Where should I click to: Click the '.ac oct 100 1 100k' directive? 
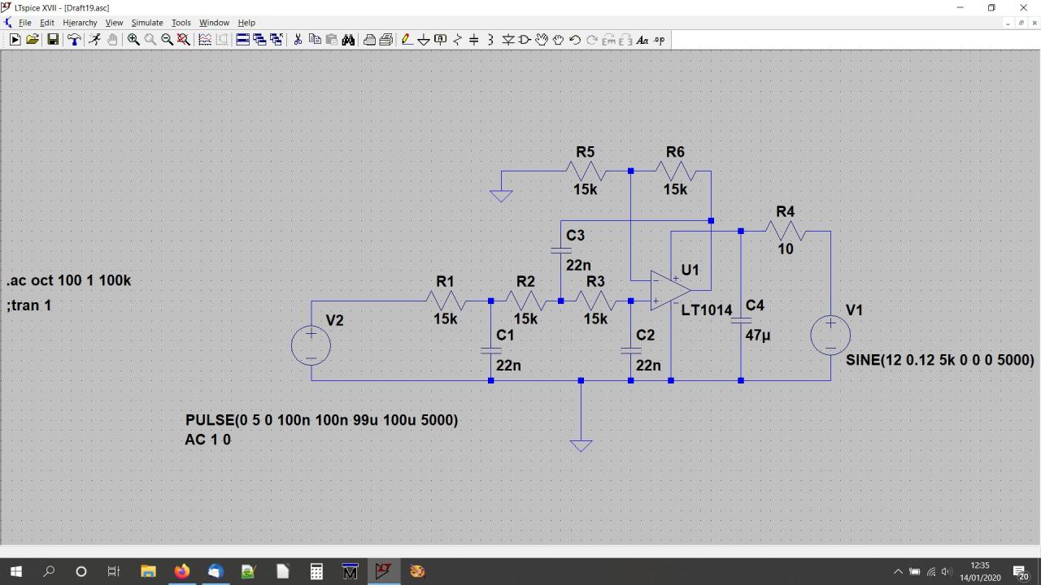69,280
